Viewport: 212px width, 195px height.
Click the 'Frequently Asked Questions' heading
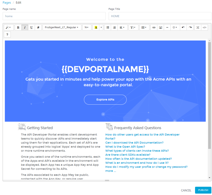click(x=138, y=128)
